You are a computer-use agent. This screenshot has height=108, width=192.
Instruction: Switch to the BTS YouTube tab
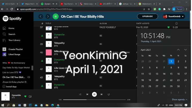[x=108, y=4]
